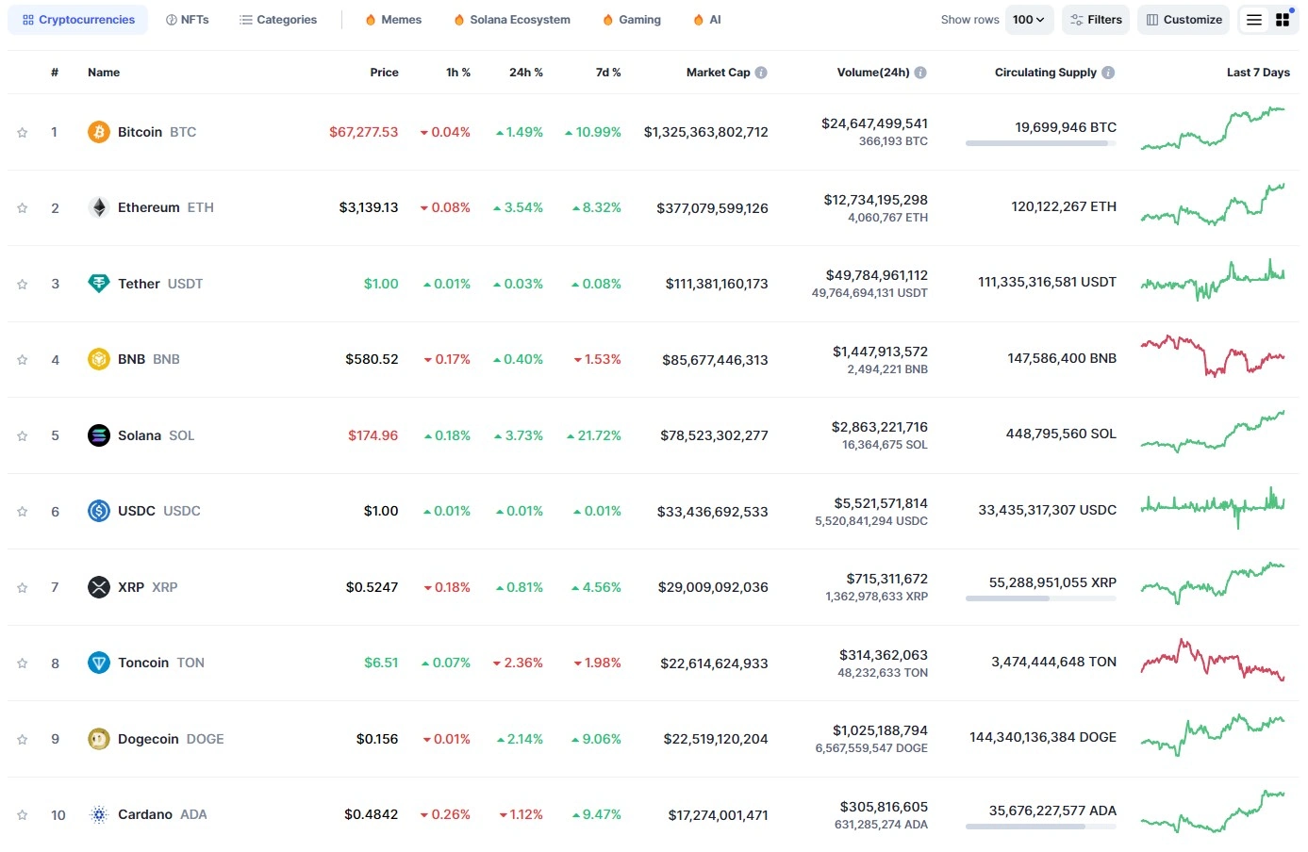
Task: Star Dogecoin to add to watchlist
Action: [x=22, y=739]
